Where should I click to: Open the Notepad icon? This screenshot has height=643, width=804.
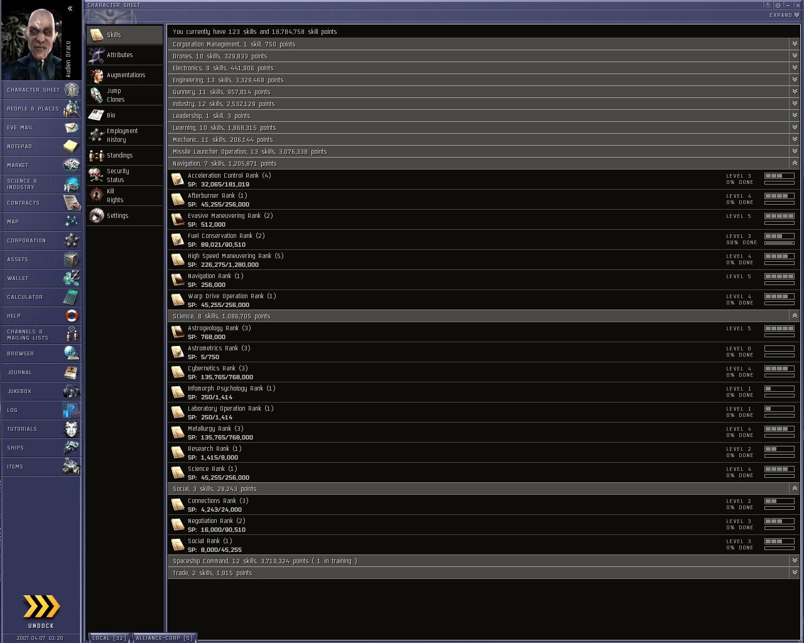[72, 146]
